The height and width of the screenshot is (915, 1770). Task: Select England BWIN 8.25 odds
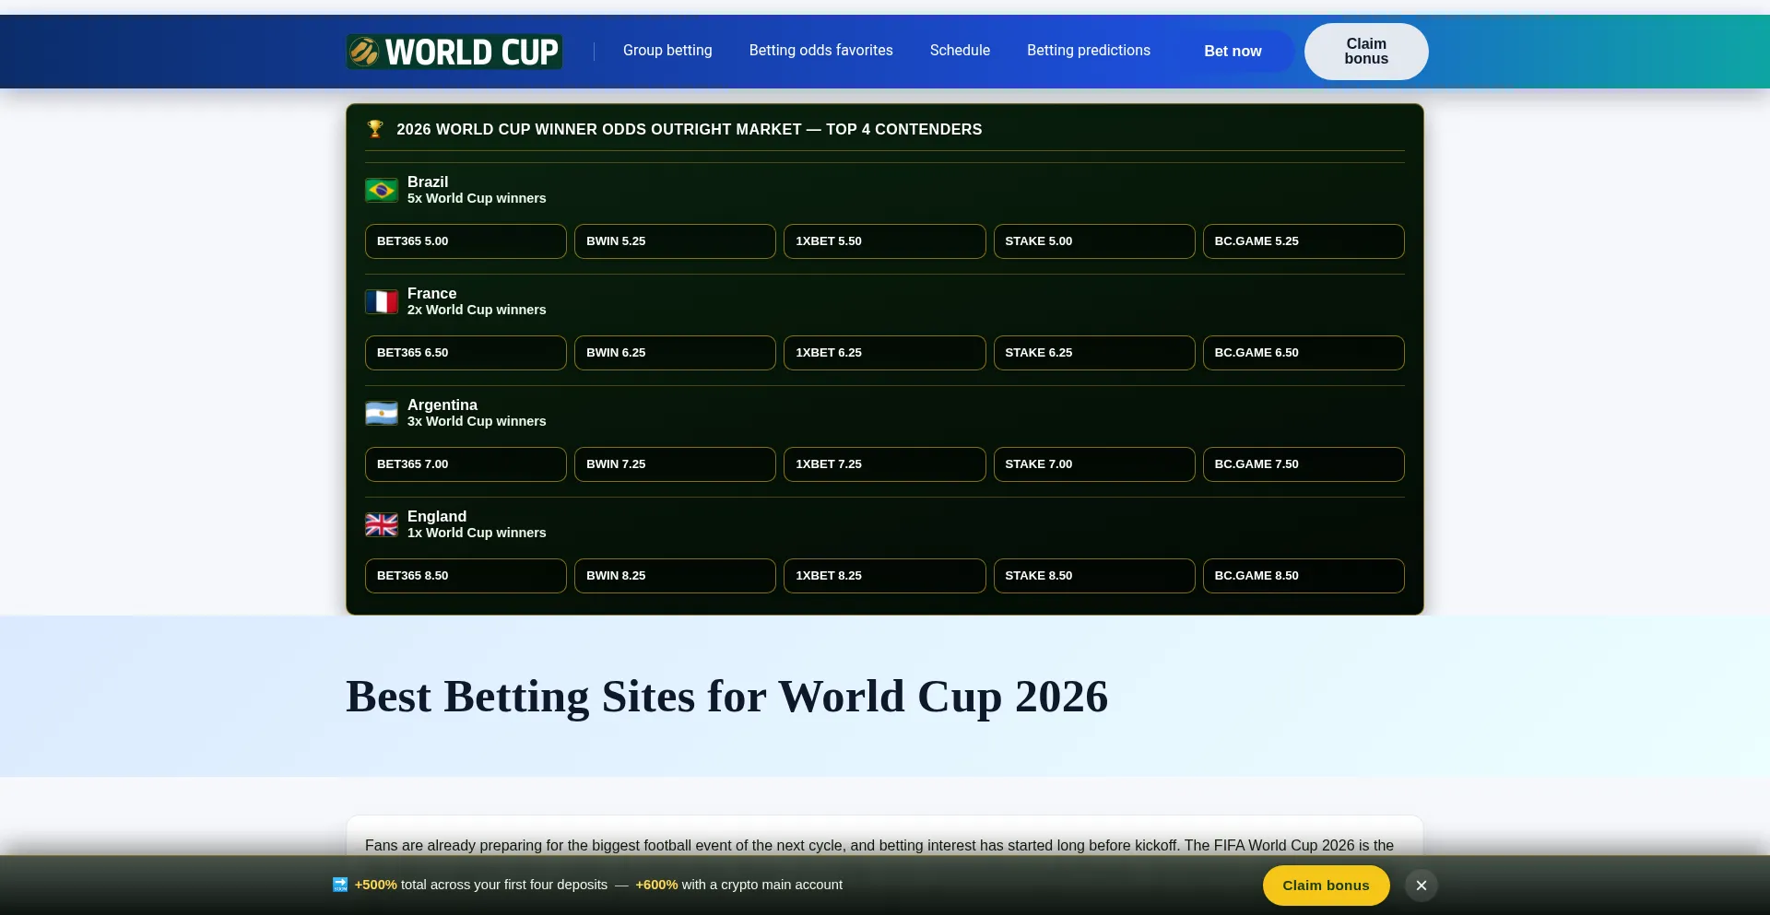point(675,576)
